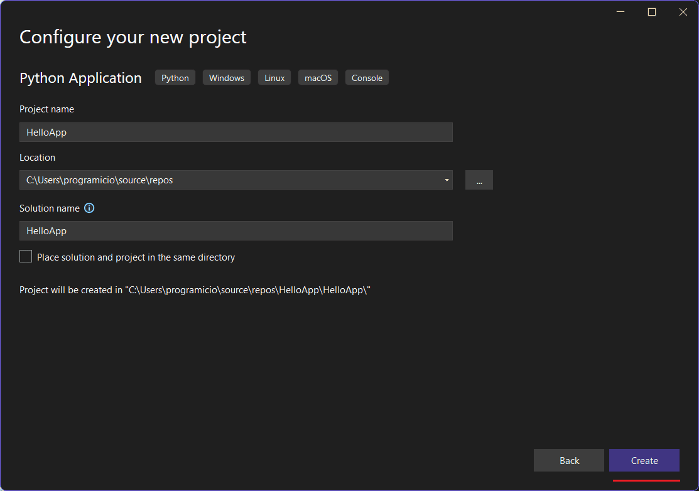Click the Create button

pos(644,460)
